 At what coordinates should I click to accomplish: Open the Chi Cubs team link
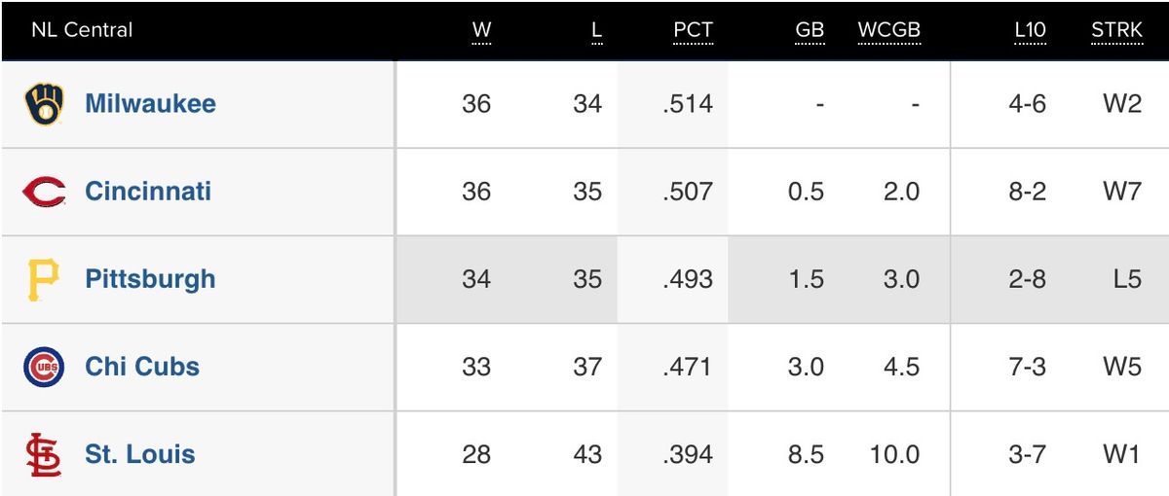142,366
